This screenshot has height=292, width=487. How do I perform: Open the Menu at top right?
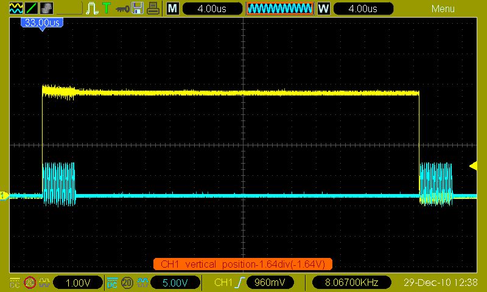coord(443,9)
